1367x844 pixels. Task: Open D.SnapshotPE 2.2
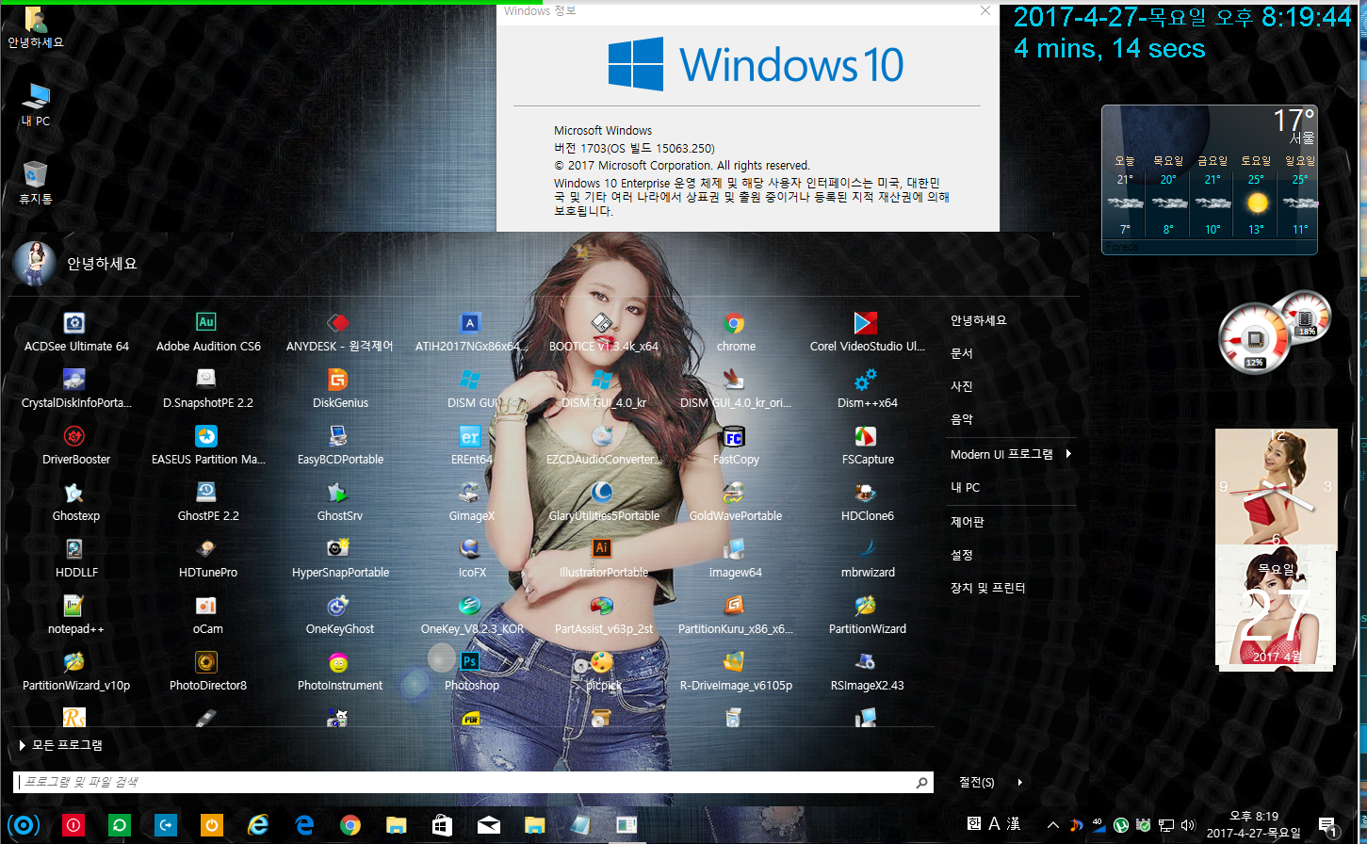pos(208,390)
